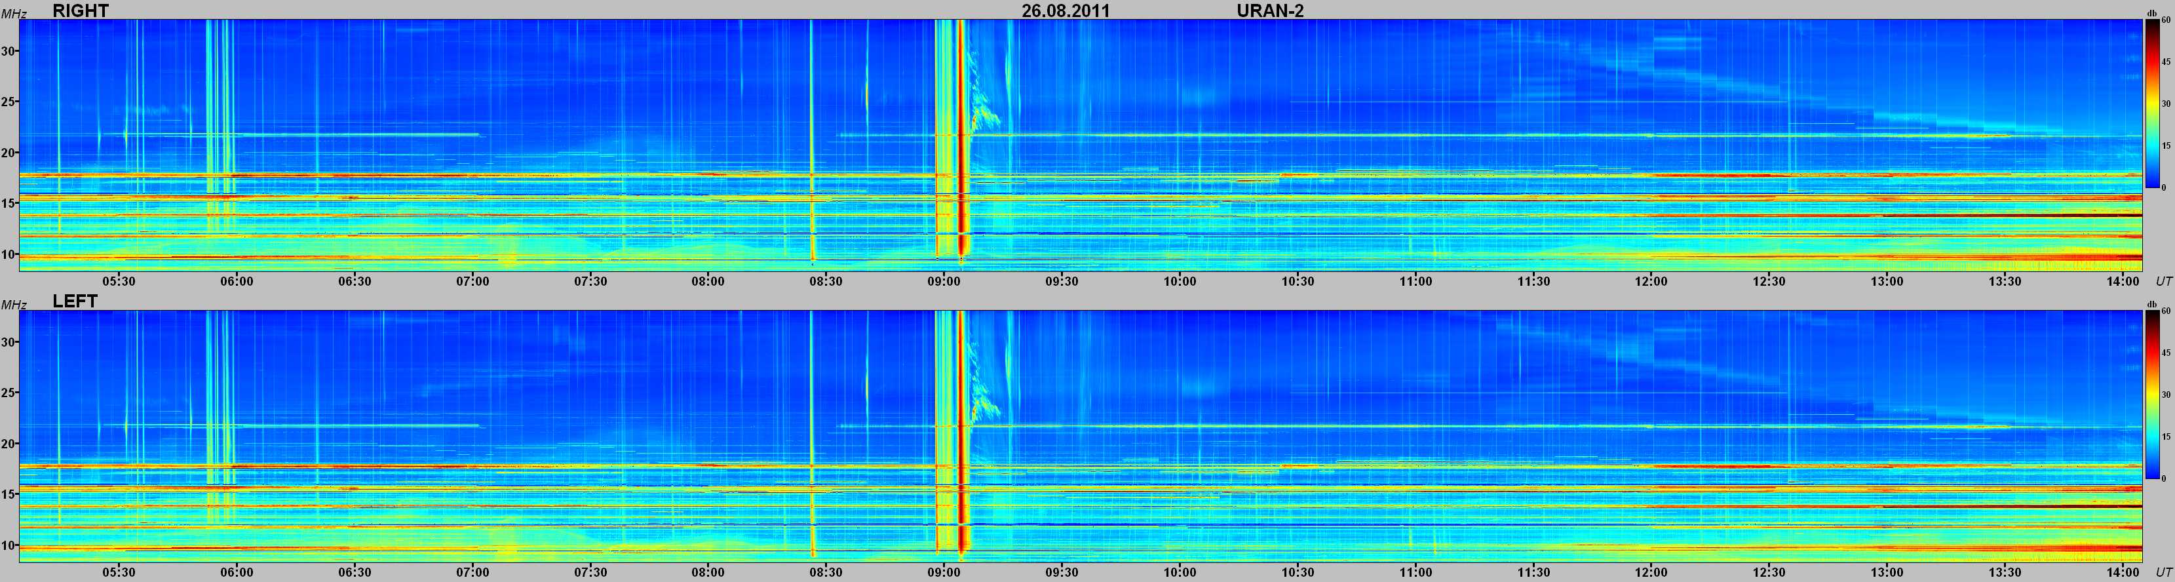Click the LEFT panel color scale bar
Screen dimensions: 2175x582
pos(2153,395)
